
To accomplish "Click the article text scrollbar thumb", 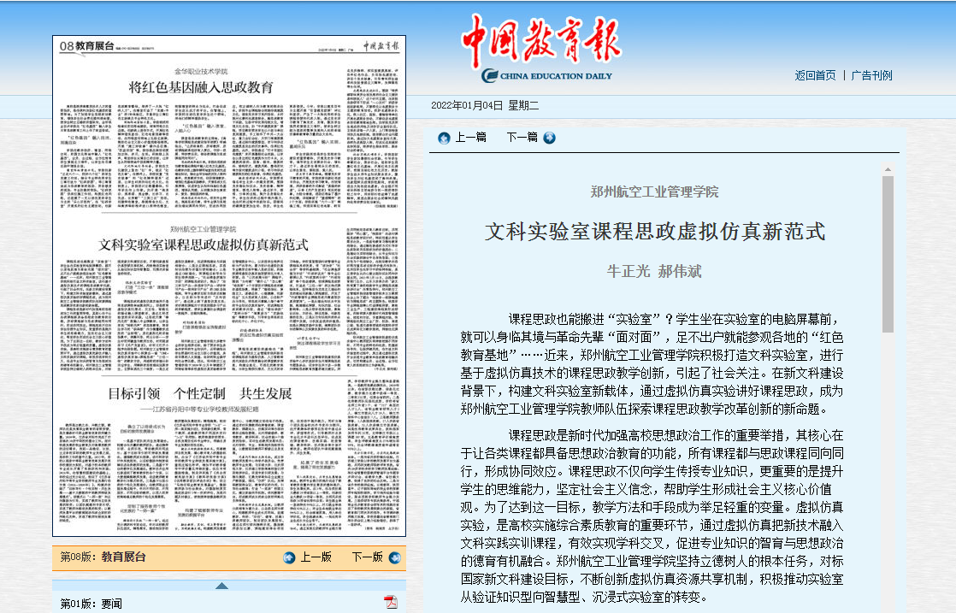I will click(x=888, y=254).
